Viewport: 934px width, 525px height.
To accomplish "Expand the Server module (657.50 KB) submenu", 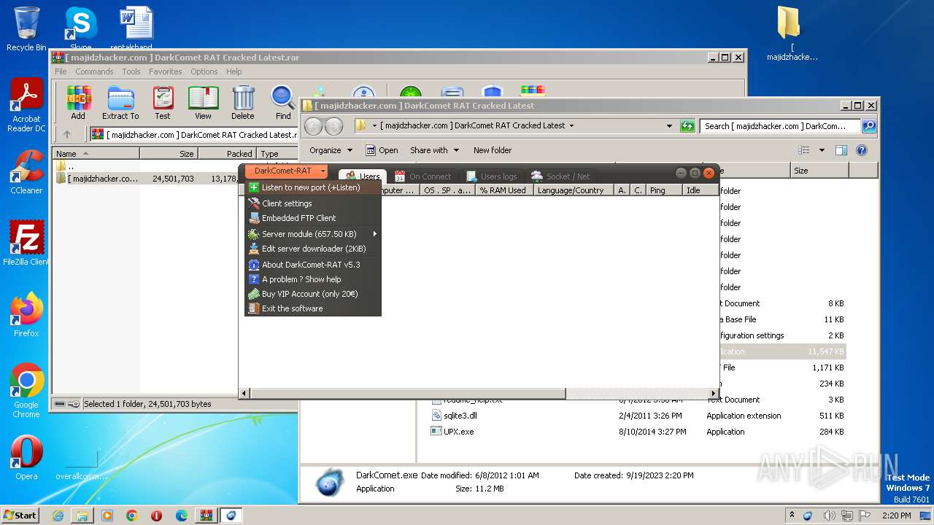I will coord(313,234).
